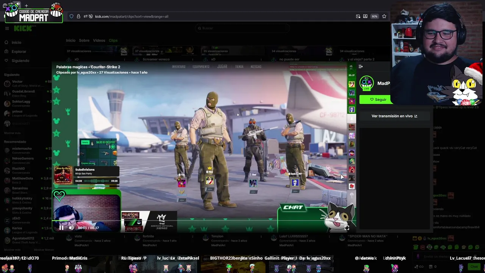485x273 pixels.
Task: Switch to the Clips channel tab
Action: (113, 40)
